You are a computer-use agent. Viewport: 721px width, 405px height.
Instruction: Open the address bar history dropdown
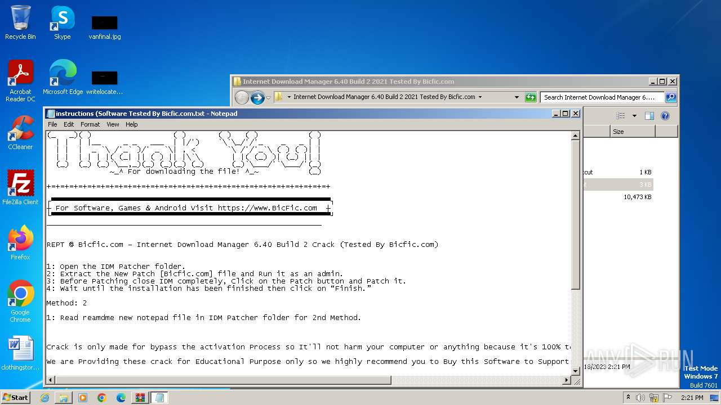(x=517, y=97)
